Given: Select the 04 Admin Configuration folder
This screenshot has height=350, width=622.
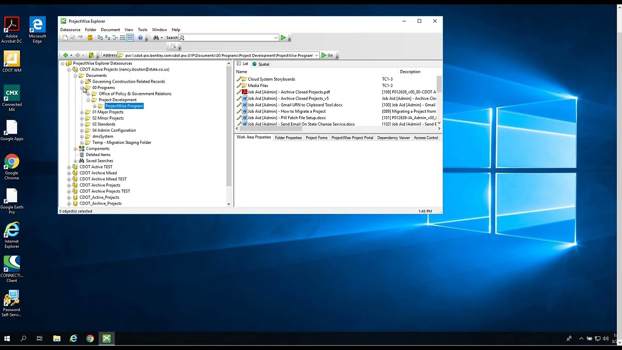Looking at the screenshot, I should coord(114,130).
